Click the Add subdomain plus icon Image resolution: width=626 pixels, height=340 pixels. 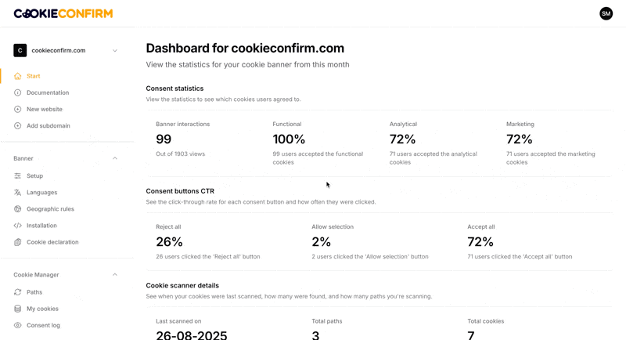click(x=17, y=126)
